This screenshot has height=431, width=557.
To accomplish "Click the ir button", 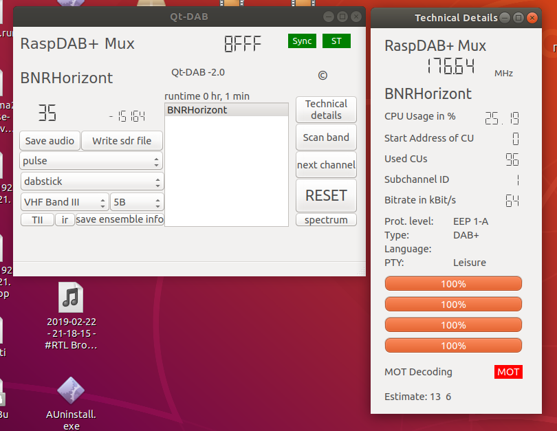I will tap(65, 220).
